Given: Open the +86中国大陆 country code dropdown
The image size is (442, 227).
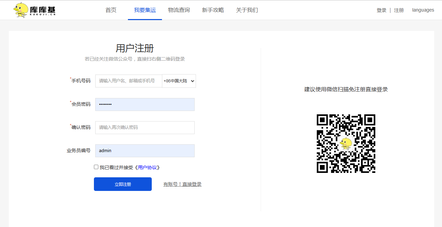Looking at the screenshot, I should (179, 81).
